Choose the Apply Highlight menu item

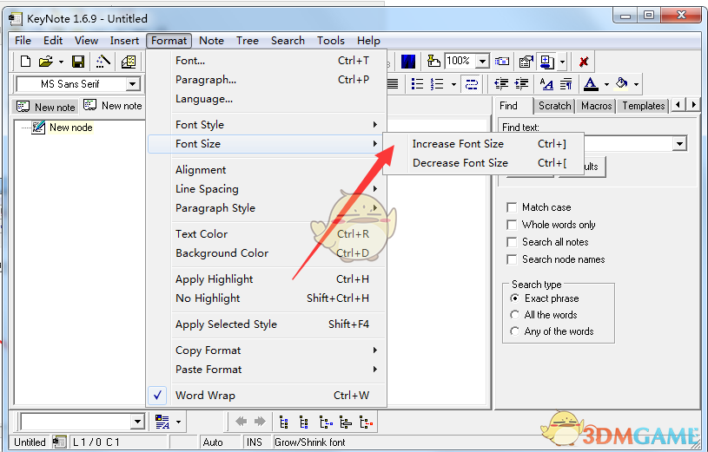268,279
